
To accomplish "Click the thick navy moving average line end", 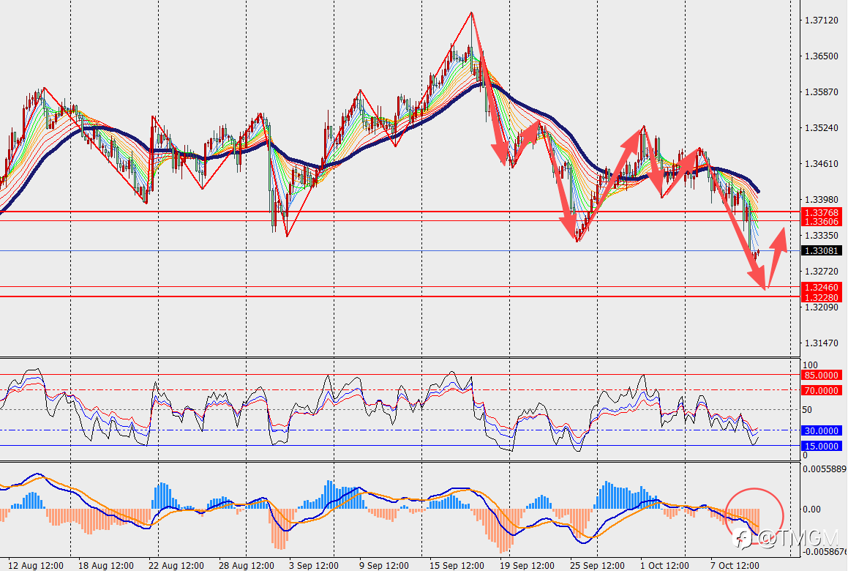I will 758,191.
